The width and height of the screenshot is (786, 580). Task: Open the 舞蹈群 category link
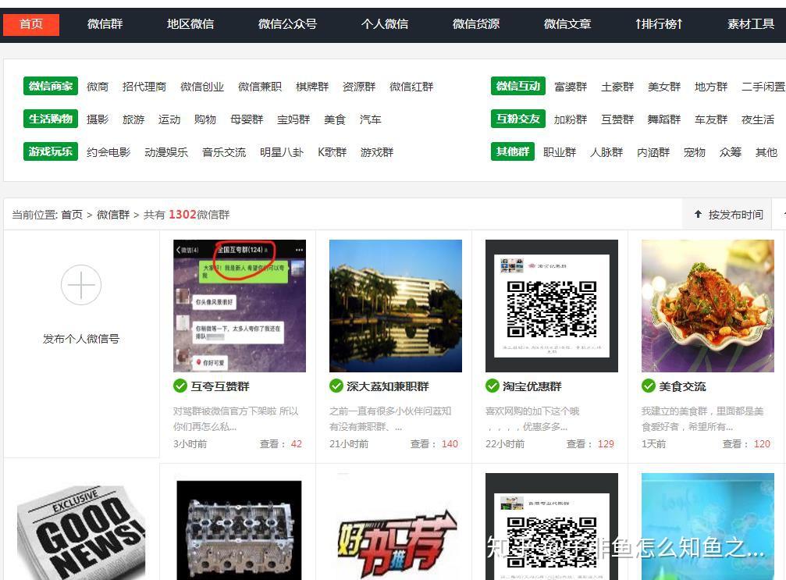(664, 119)
